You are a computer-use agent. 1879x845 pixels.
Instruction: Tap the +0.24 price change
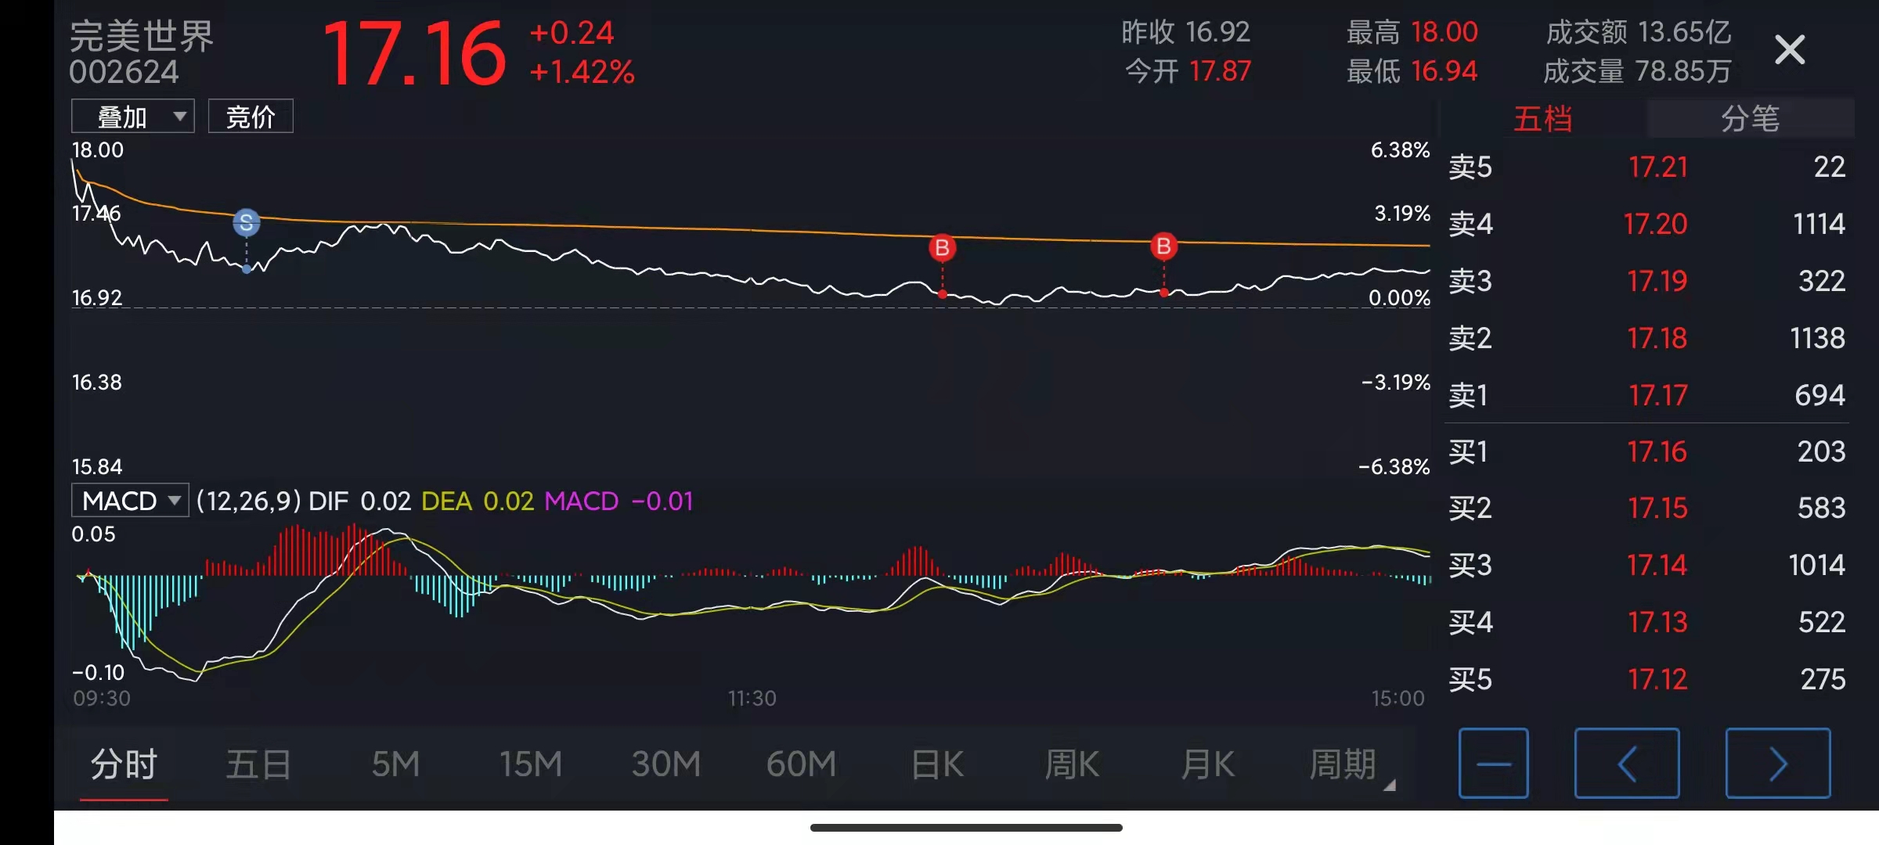572,33
